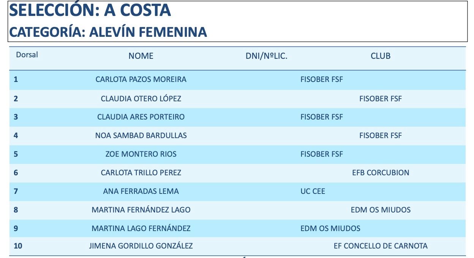Click player name MARTINA LAGO FERNÁNDEZ
The width and height of the screenshot is (474, 258).
click(x=141, y=228)
